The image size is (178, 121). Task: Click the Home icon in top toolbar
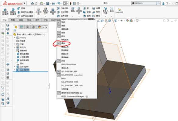[x=32, y=3]
